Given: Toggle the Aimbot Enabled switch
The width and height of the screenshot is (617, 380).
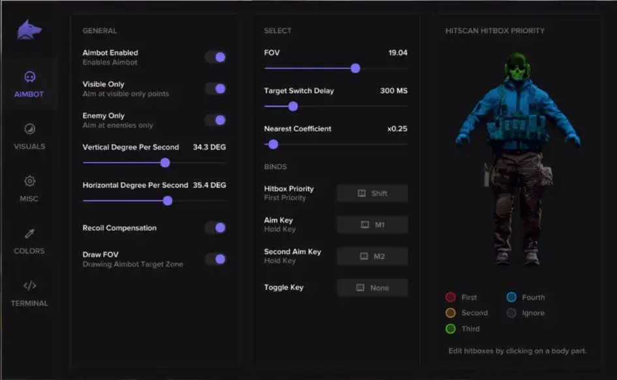Looking at the screenshot, I should [x=215, y=57].
